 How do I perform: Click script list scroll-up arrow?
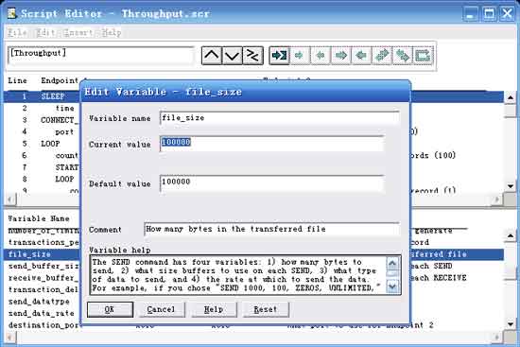click(x=510, y=97)
